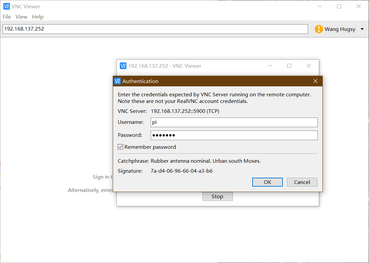Image resolution: width=369 pixels, height=263 pixels.
Task: Click the Stop button in connection window
Action: tap(218, 197)
